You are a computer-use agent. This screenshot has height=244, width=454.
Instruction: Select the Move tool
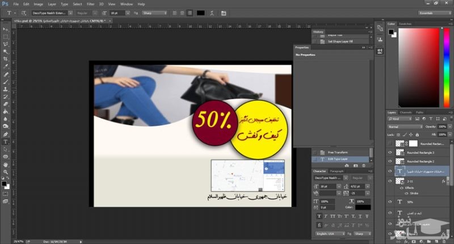[x=6, y=28]
